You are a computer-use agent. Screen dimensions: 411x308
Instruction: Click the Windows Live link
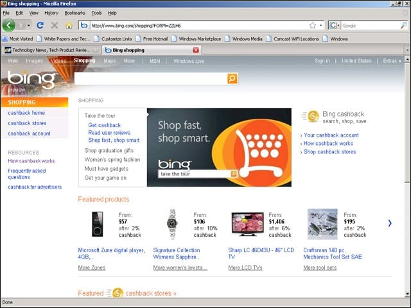click(189, 61)
